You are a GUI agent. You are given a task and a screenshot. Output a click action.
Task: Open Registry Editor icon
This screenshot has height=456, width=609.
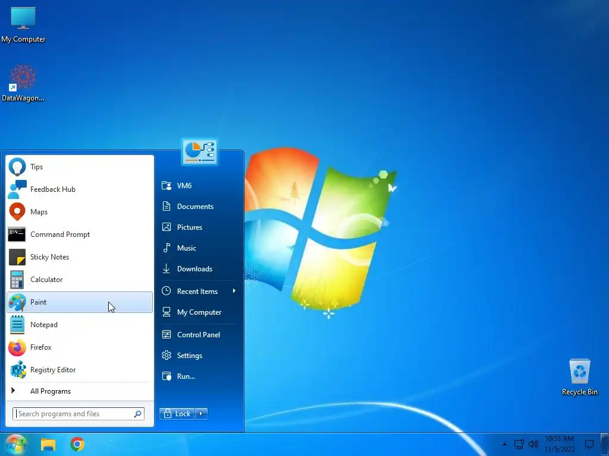point(17,369)
